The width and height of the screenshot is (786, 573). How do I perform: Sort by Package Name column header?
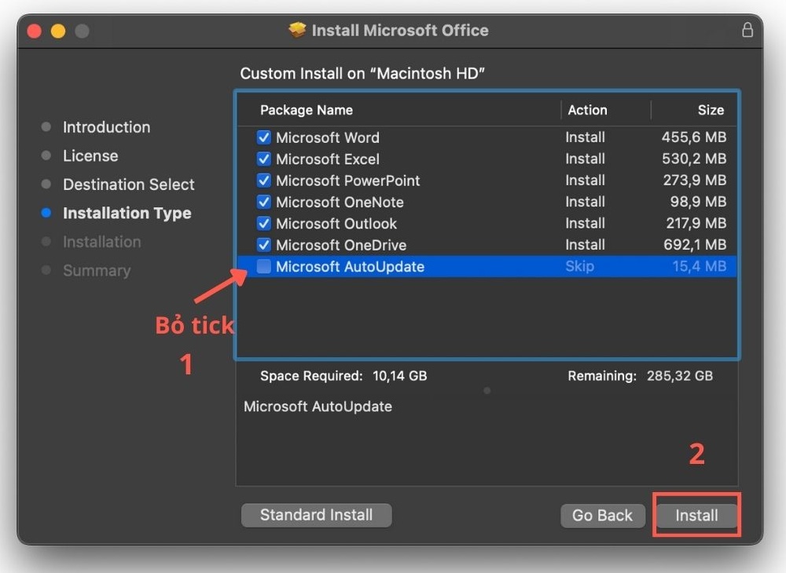click(x=307, y=110)
